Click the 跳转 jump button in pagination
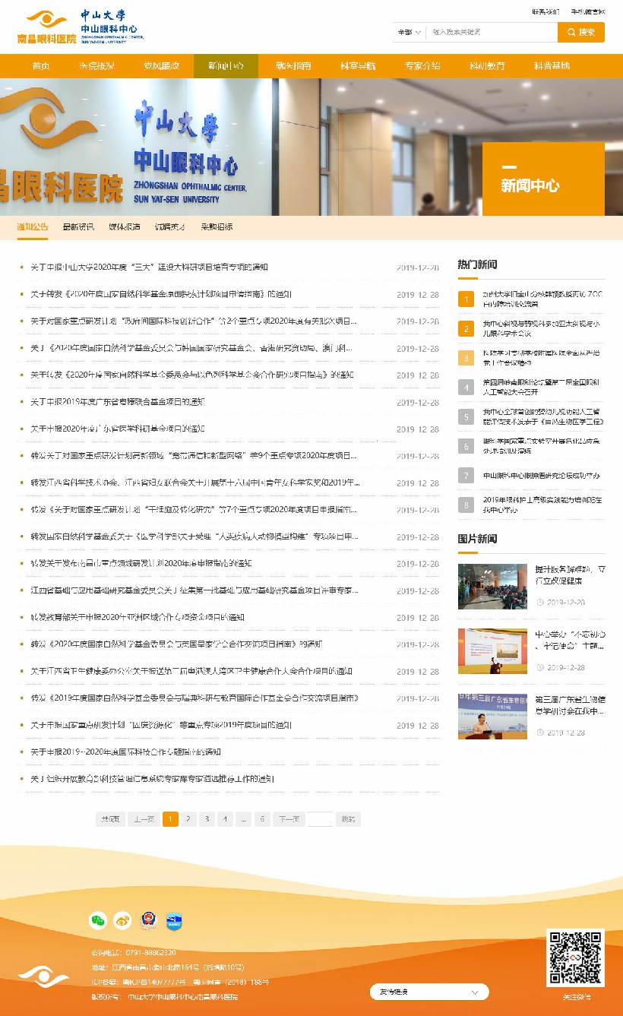The height and width of the screenshot is (1016, 623). click(x=348, y=819)
